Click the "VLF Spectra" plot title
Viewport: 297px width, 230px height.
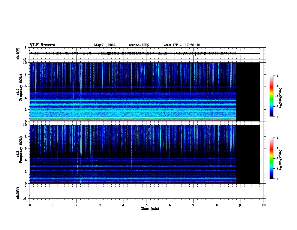(42, 45)
